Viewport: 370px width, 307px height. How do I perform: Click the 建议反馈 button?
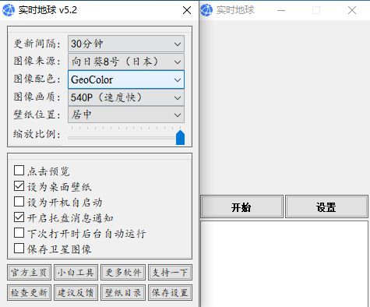point(76,293)
